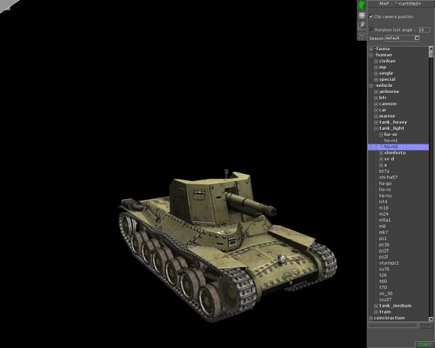Click the scroll down arrow of tree

click(x=431, y=318)
